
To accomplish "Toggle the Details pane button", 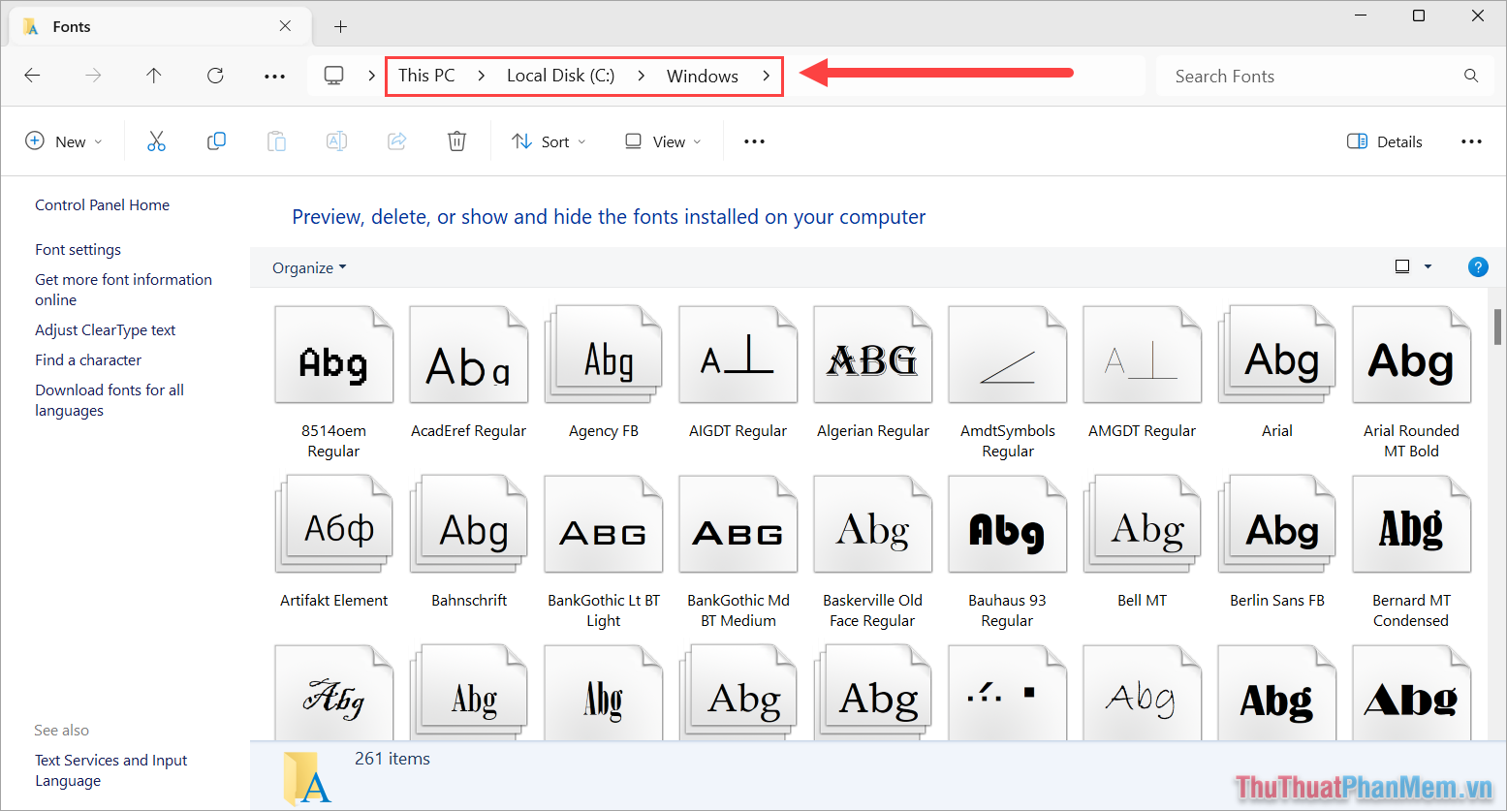I will click(x=1384, y=140).
